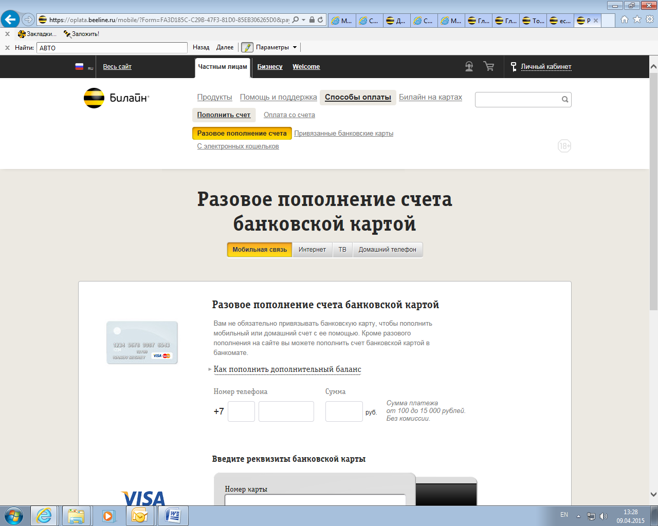Viewport: 658px width, 526px height.
Task: Close the active browser tab
Action: point(596,21)
